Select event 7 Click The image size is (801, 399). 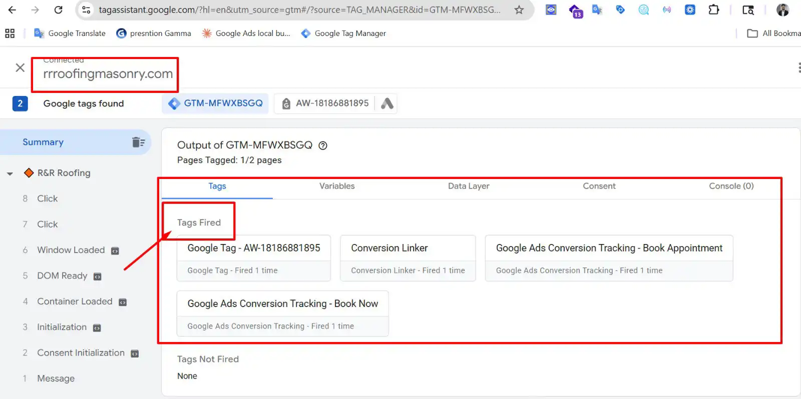pos(47,224)
